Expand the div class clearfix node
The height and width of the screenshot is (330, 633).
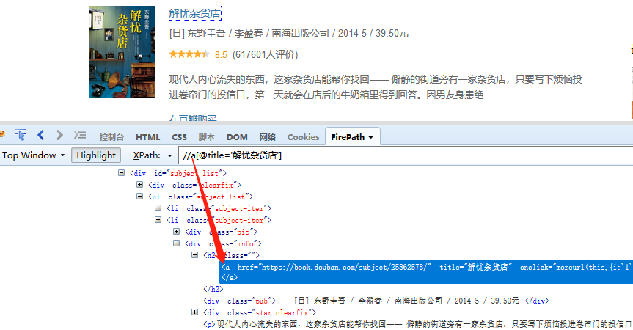139,184
